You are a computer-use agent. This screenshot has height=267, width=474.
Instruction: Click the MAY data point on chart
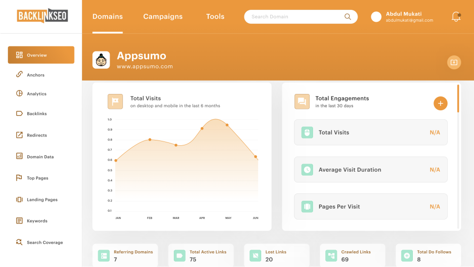[x=227, y=125]
